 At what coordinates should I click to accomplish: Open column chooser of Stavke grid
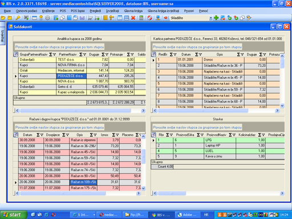pos(153,135)
